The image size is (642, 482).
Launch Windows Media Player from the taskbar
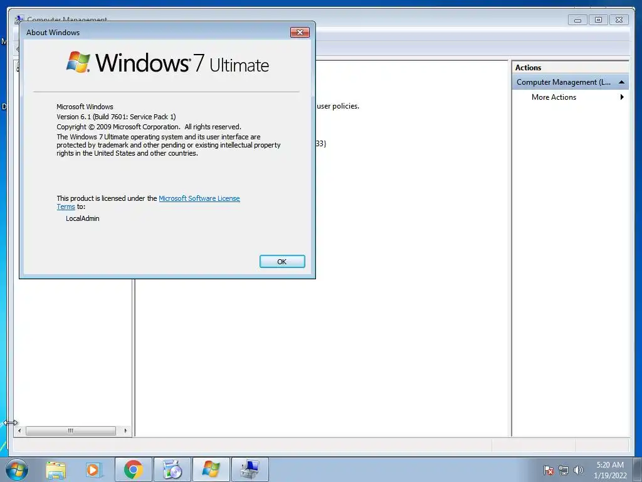coord(94,469)
